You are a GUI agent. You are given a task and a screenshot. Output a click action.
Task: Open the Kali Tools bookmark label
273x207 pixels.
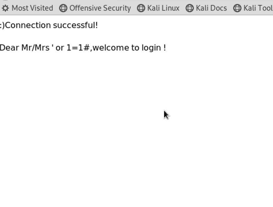[x=258, y=8]
